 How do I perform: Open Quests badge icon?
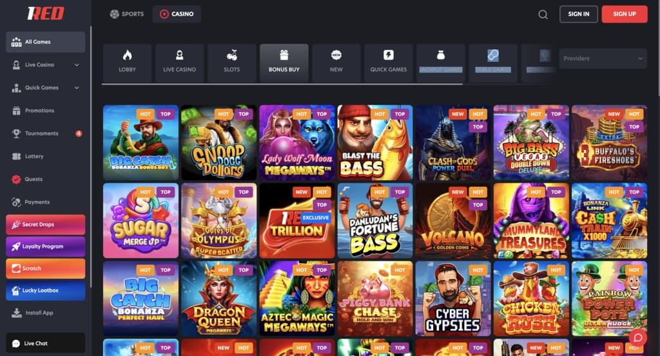pyautogui.click(x=16, y=179)
